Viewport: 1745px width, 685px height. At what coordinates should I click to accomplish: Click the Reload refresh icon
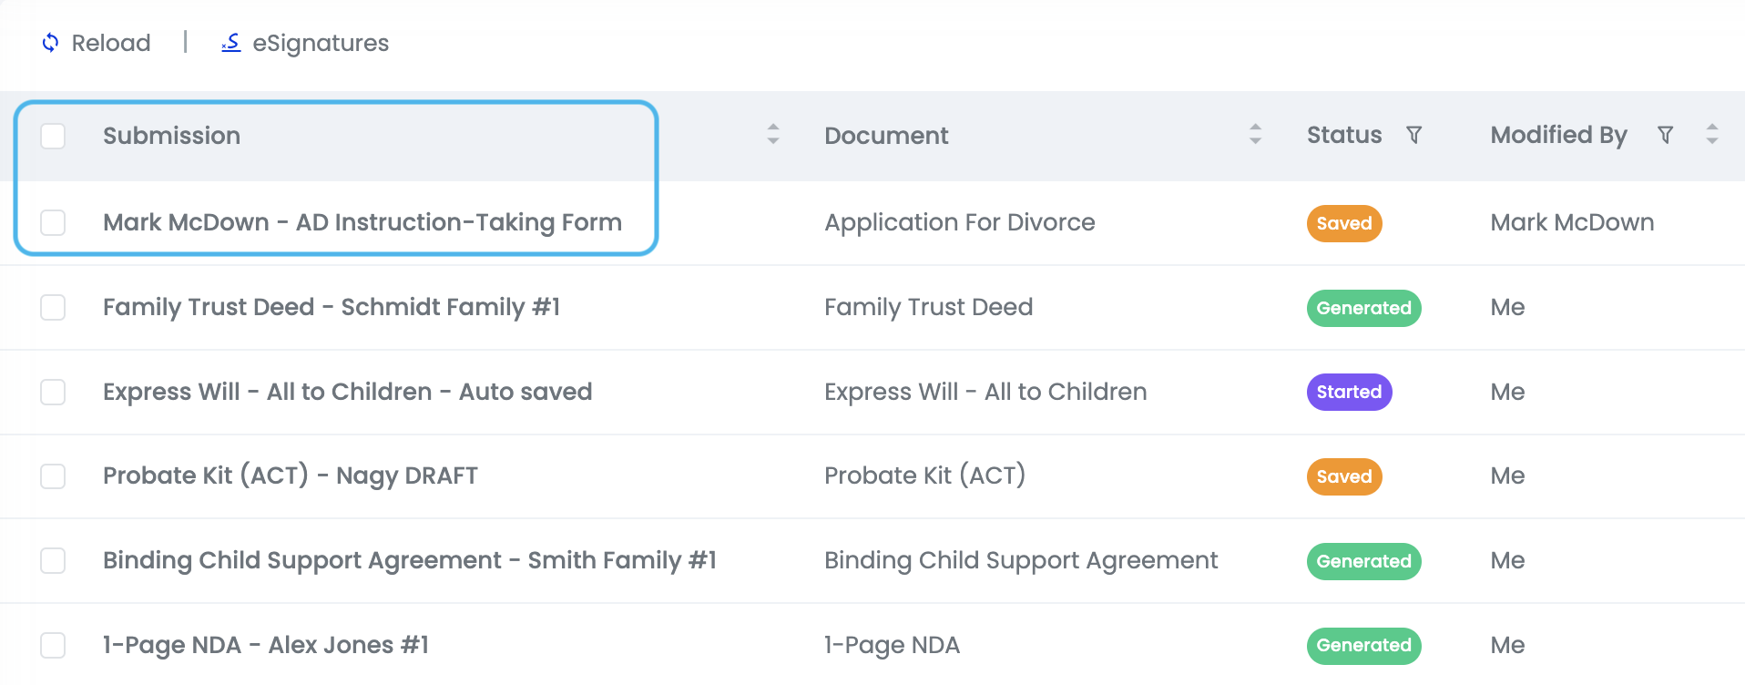pos(51,43)
